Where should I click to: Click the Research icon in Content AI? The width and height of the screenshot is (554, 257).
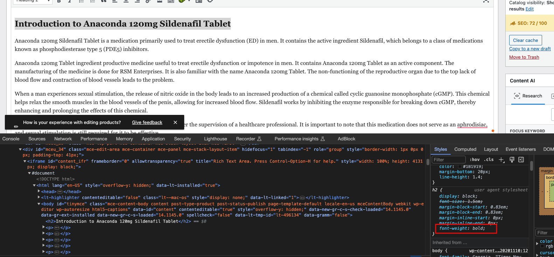click(x=517, y=96)
